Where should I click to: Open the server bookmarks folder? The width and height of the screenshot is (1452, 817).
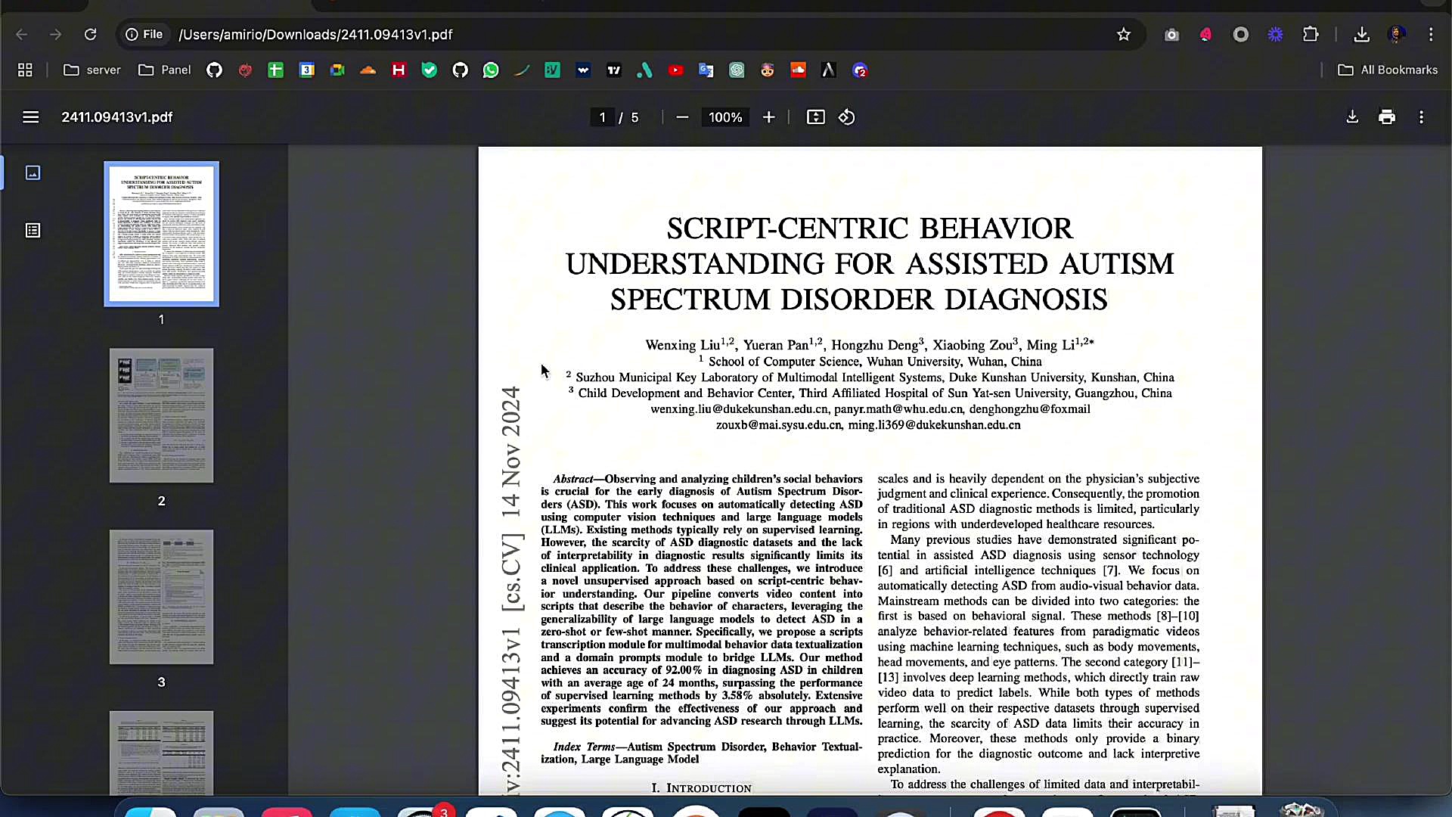(92, 70)
